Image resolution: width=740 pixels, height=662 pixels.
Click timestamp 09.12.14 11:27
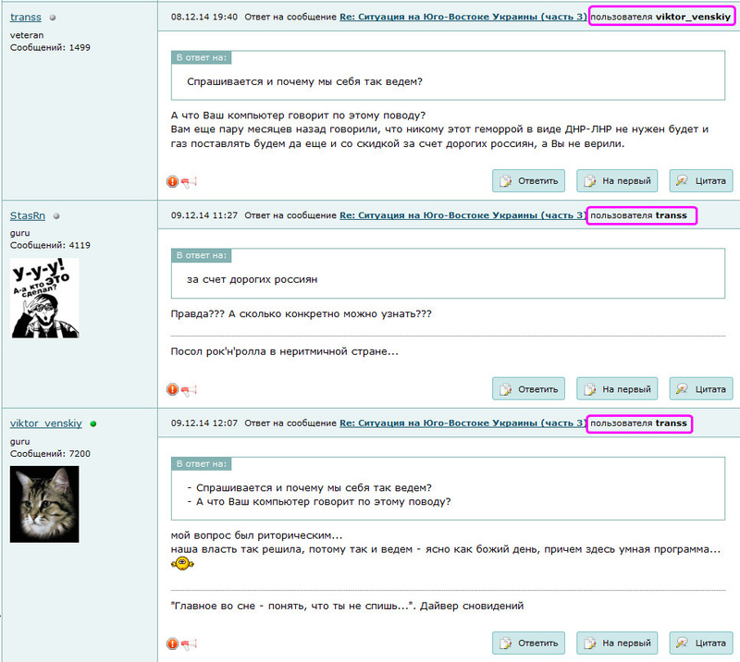point(203,215)
